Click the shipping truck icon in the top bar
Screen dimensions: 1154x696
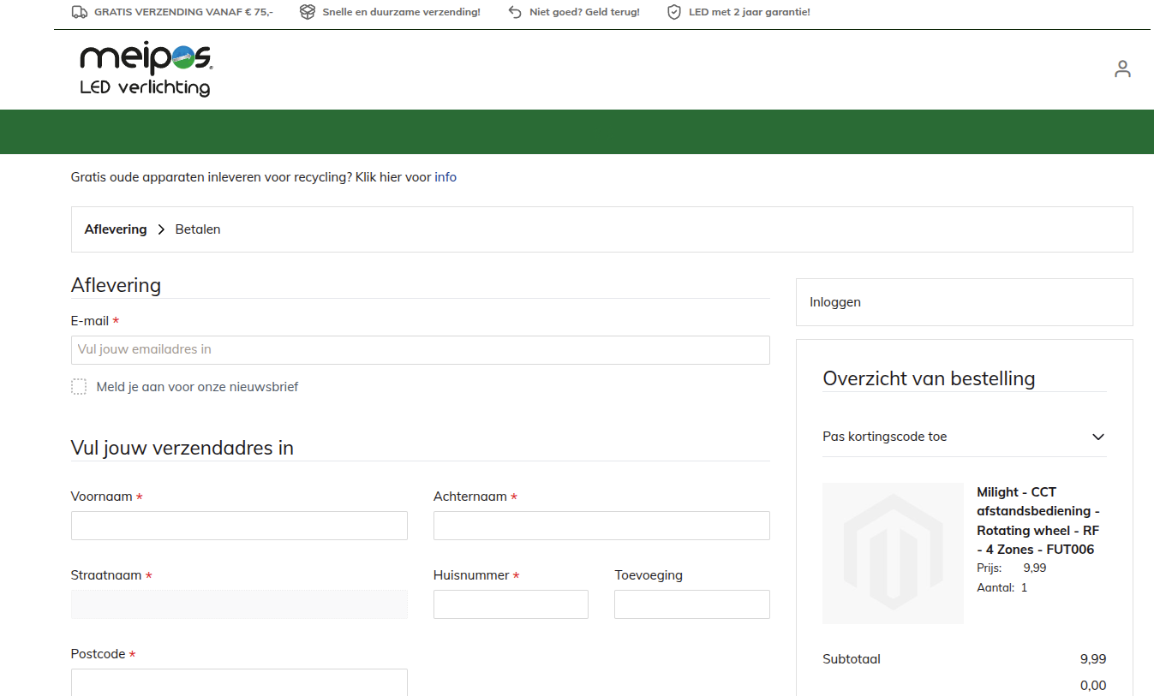pyautogui.click(x=80, y=12)
